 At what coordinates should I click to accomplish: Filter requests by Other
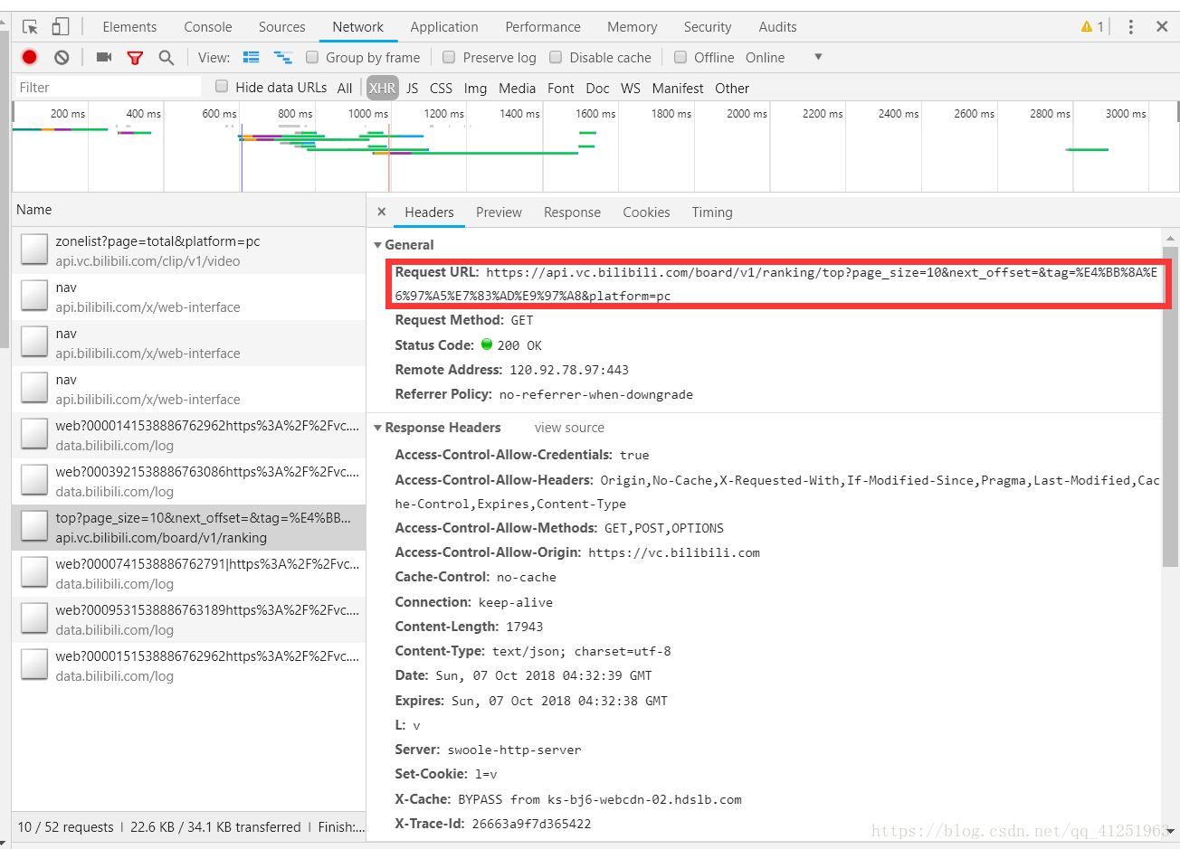[732, 88]
